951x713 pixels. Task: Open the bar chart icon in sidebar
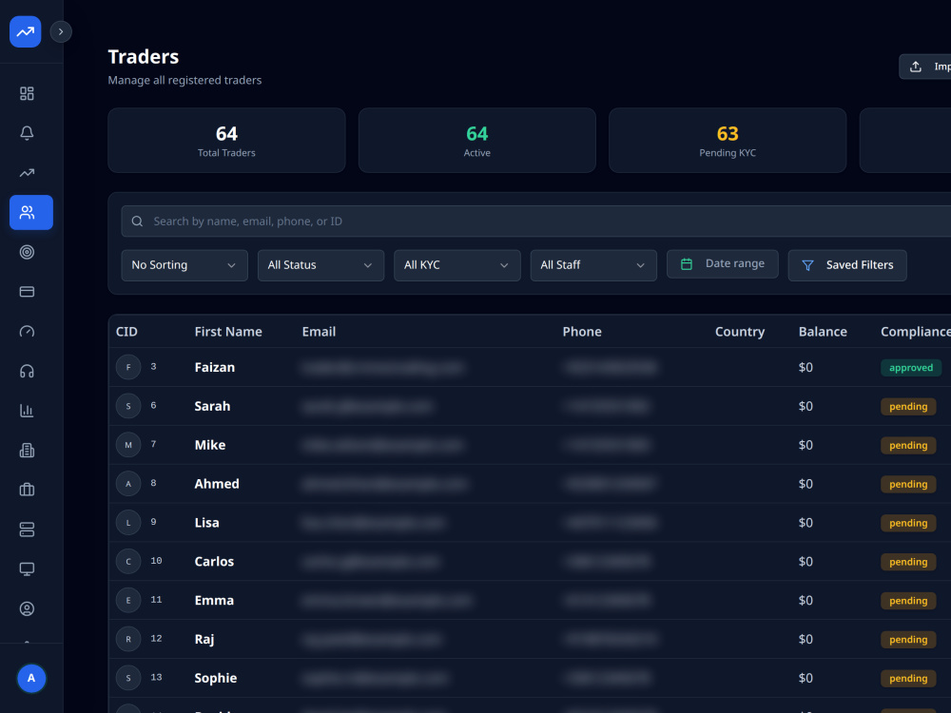coord(27,411)
